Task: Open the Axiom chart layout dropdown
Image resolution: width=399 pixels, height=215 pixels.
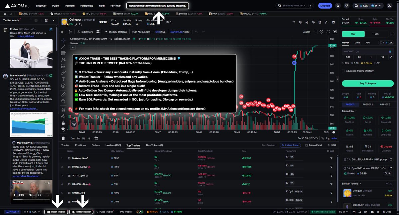Action: coord(308,32)
